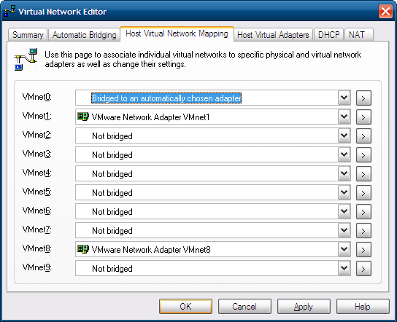This screenshot has width=397, height=322.
Task: Click the VMnet8: label
Action: click(x=37, y=248)
